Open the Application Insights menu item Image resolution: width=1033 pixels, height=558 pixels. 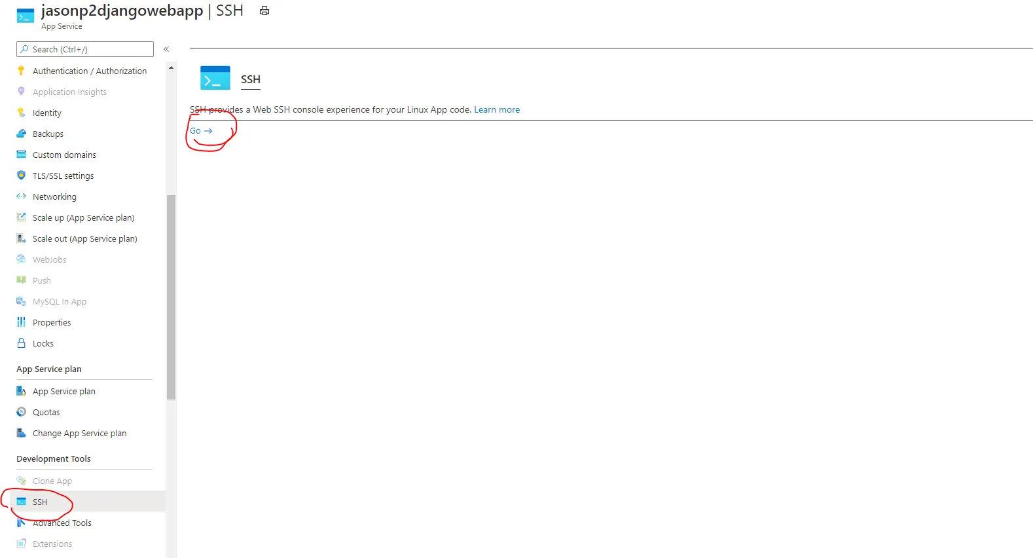point(69,92)
